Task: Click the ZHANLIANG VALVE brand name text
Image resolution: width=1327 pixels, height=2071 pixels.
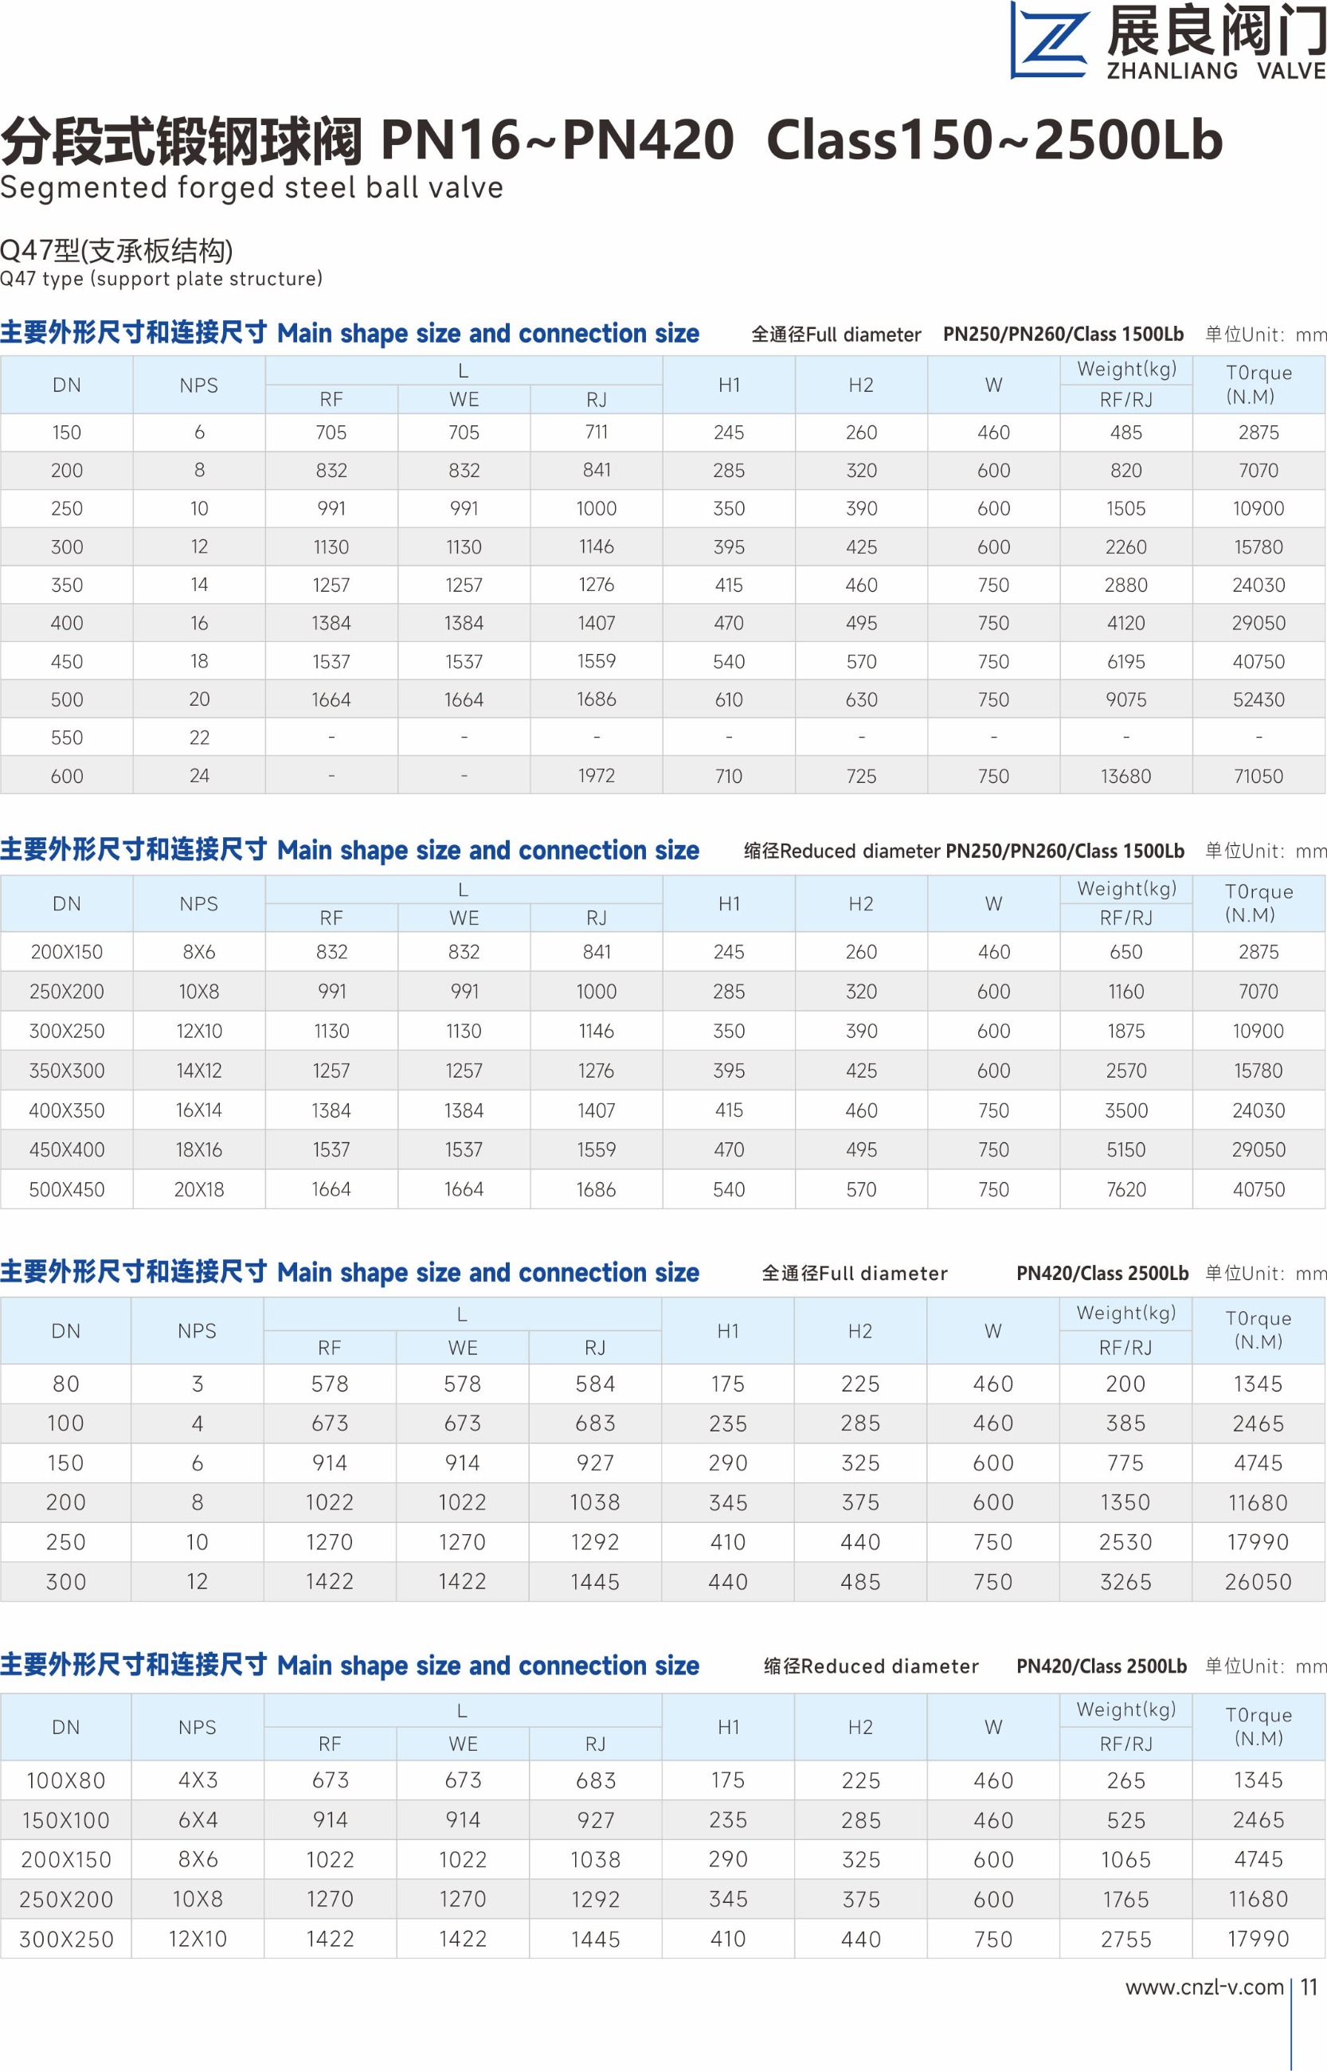Action: pyautogui.click(x=1215, y=71)
